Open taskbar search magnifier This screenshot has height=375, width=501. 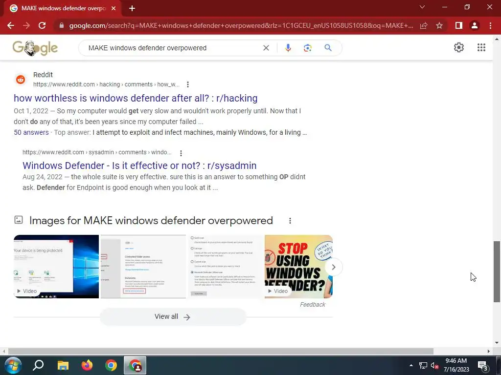point(38,365)
